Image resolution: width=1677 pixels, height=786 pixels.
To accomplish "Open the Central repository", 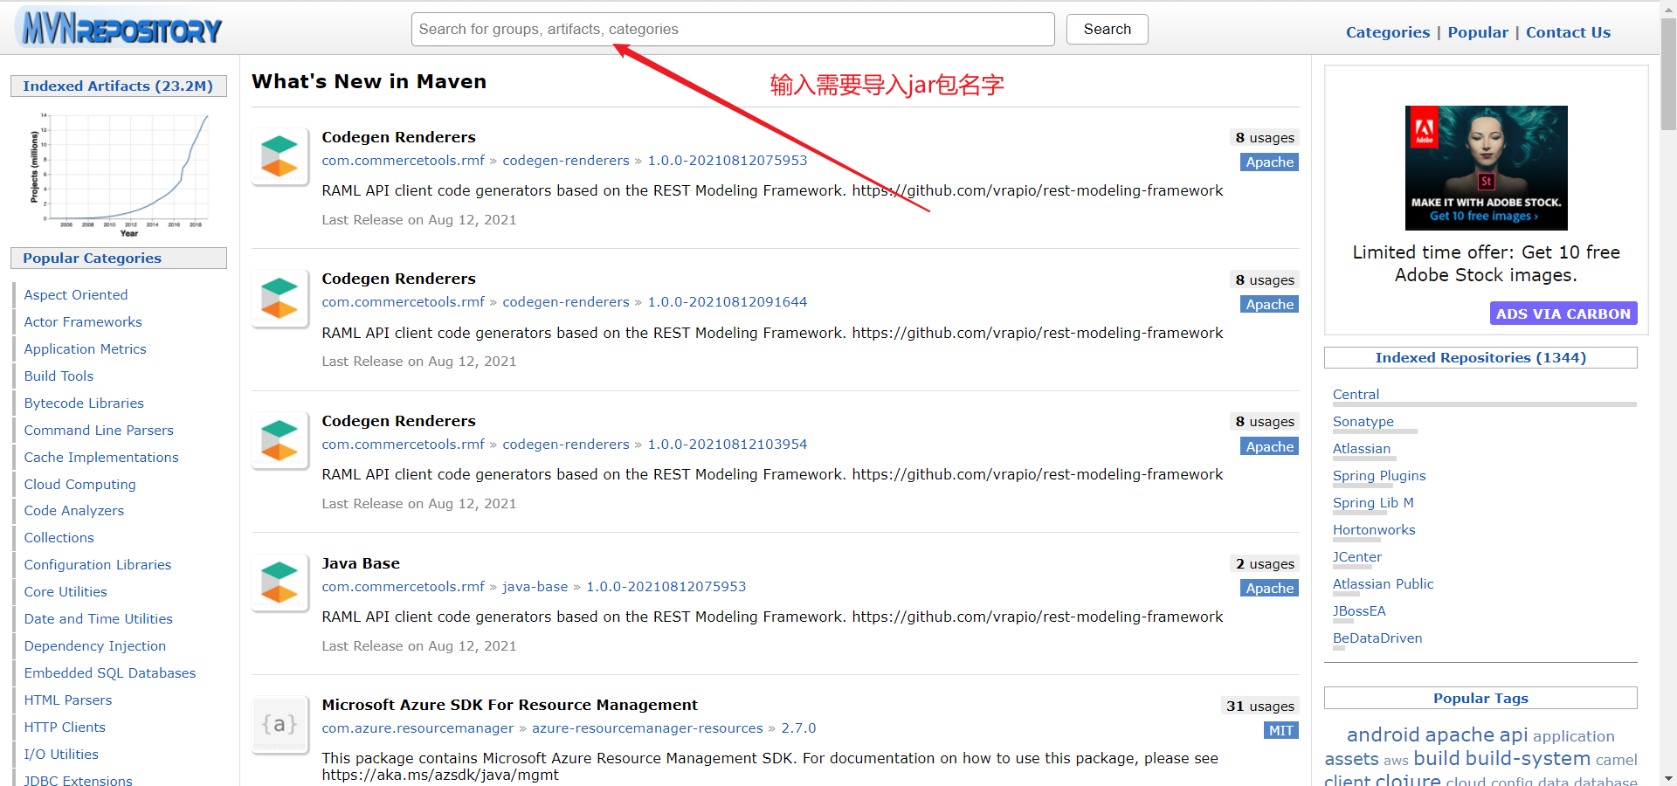I will click(x=1356, y=394).
